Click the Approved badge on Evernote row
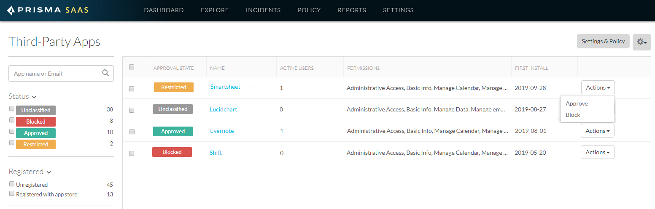The height and width of the screenshot is (209, 655). click(173, 131)
